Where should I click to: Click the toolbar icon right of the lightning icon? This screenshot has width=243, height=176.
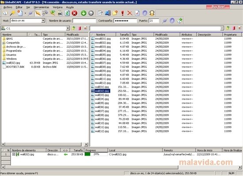coord(45,13)
